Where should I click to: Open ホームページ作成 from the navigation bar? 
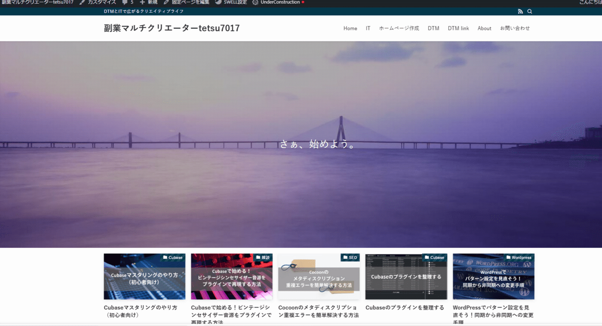(399, 28)
